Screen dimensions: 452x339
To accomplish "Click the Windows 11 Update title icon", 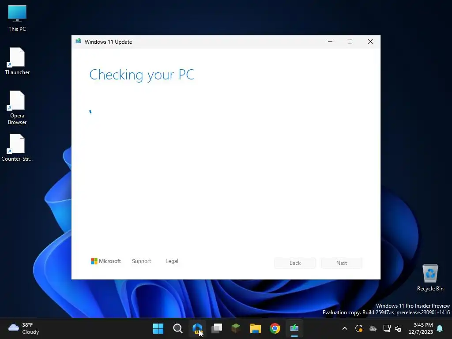I will (79, 41).
